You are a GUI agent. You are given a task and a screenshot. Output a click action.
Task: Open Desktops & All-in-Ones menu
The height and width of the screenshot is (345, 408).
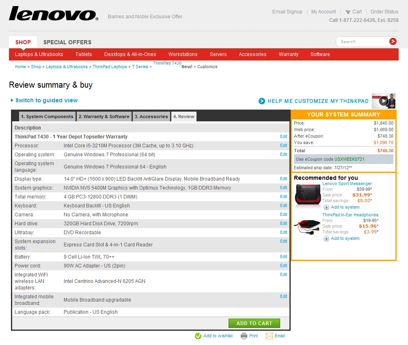[130, 54]
